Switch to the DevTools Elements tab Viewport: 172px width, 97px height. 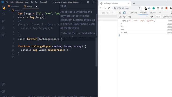click(x=133, y=13)
